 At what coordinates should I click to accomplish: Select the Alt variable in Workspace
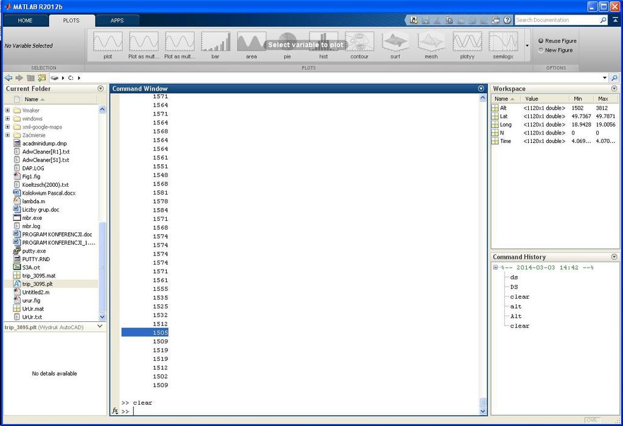(x=555, y=108)
